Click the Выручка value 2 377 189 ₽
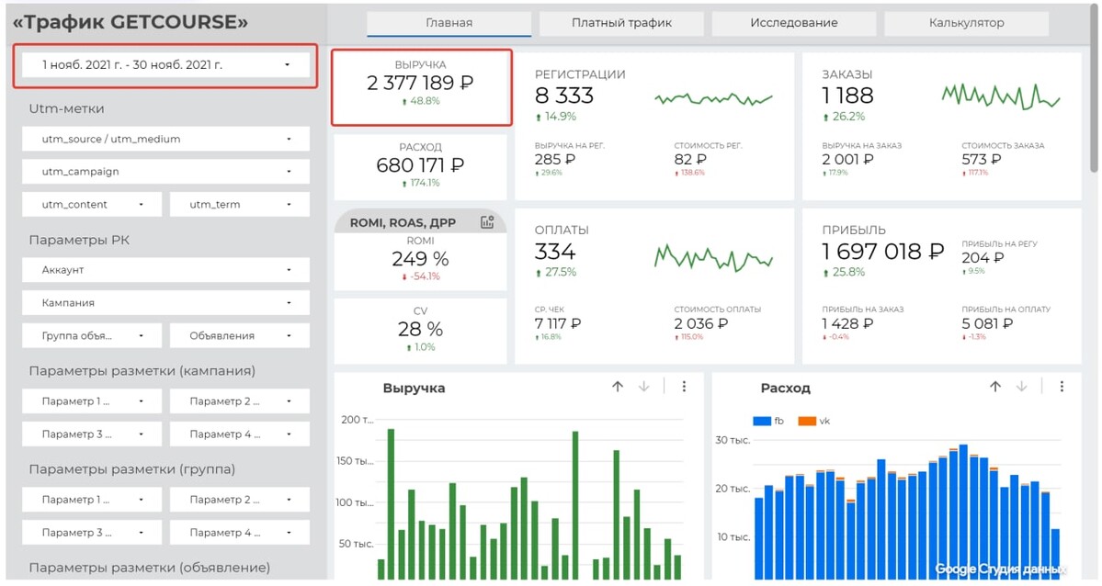Image resolution: width=1102 pixels, height=586 pixels. [x=420, y=83]
